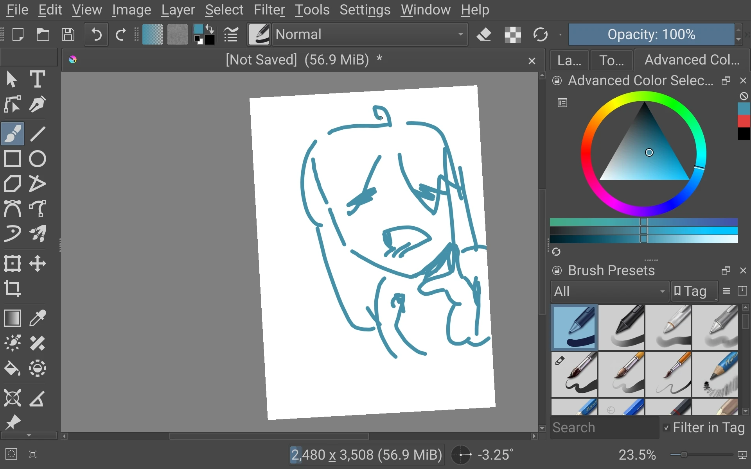The width and height of the screenshot is (751, 469).
Task: Toggle eraser mode on the toolbar
Action: tap(485, 34)
